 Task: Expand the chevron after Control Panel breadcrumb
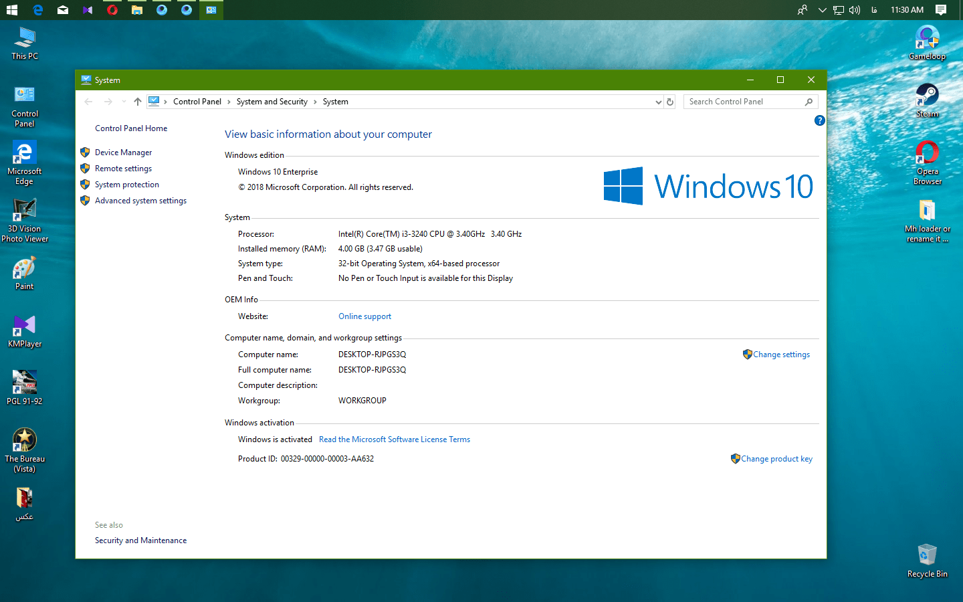(229, 102)
